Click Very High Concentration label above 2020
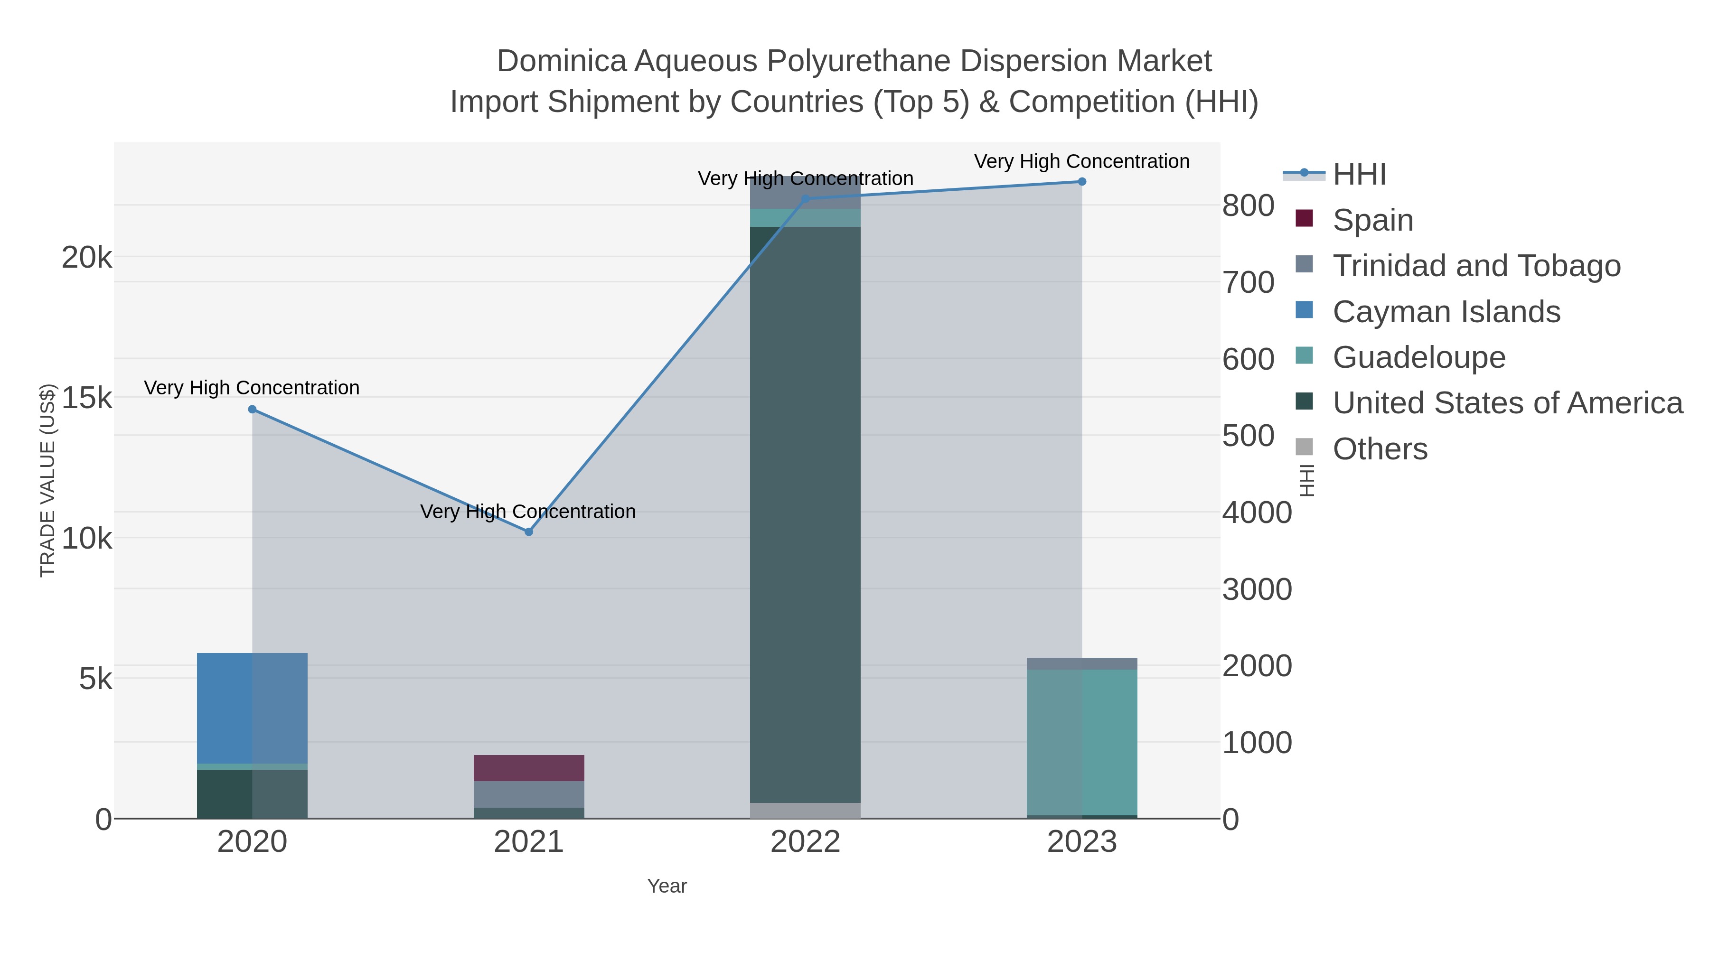Screen dimensions: 1709x961 point(252,388)
